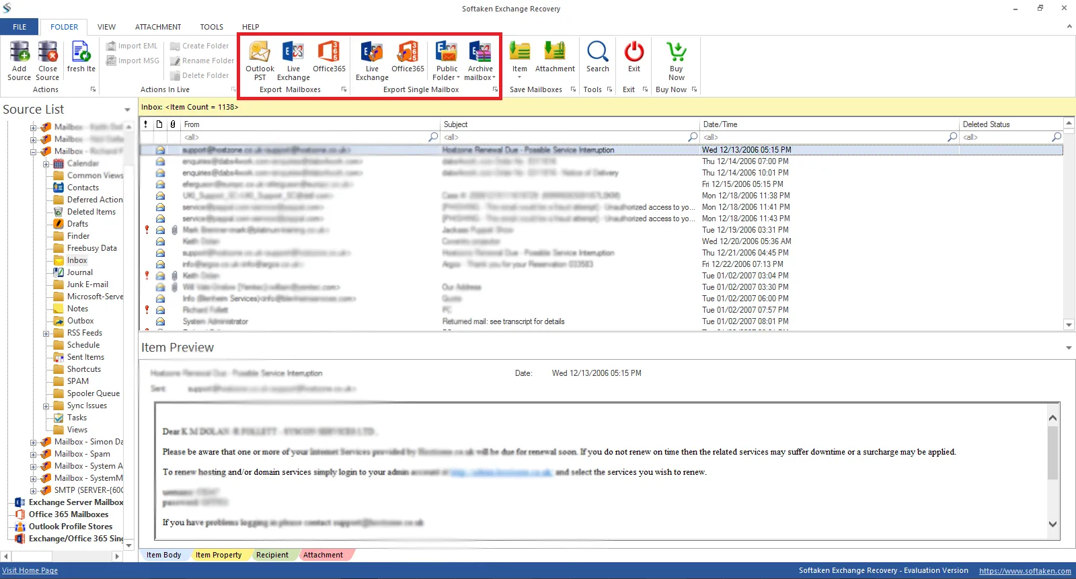Open the FILE menu
Viewport: 1076px width, 579px height.
(x=20, y=27)
